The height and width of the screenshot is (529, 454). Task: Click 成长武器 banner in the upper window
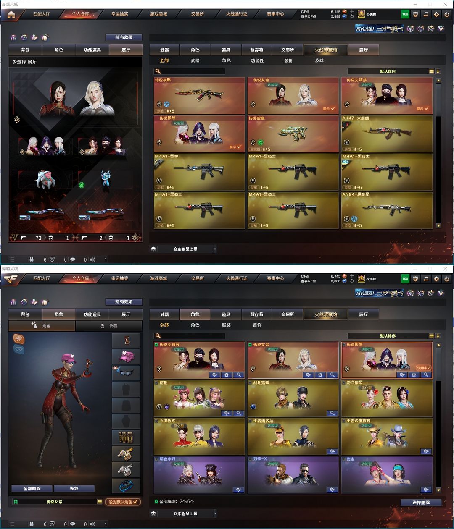pos(379,29)
